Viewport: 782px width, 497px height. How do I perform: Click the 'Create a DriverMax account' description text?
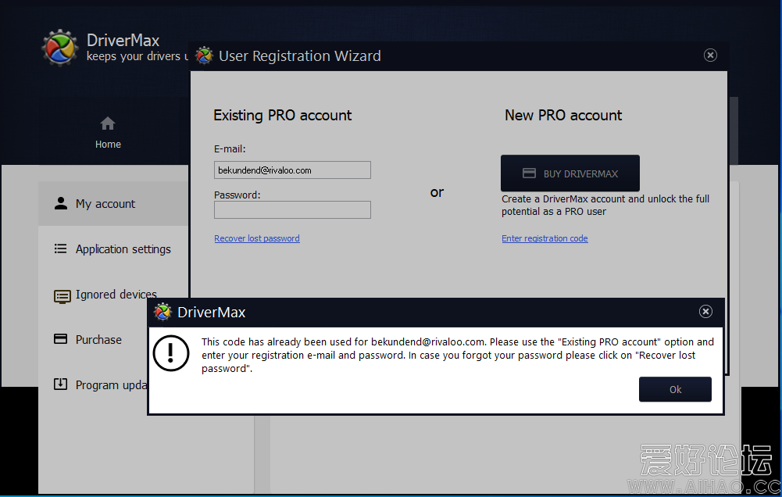pos(605,205)
